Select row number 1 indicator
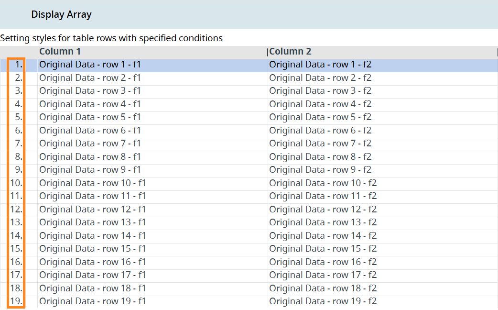The image size is (498, 310). pos(18,65)
